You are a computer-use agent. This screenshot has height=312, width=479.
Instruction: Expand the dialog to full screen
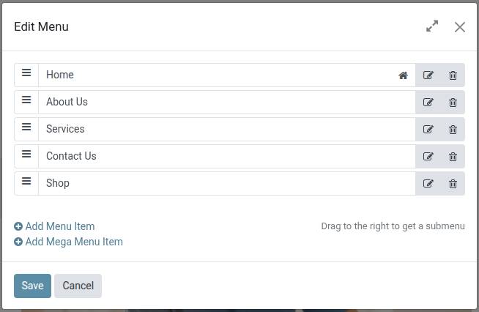(432, 26)
